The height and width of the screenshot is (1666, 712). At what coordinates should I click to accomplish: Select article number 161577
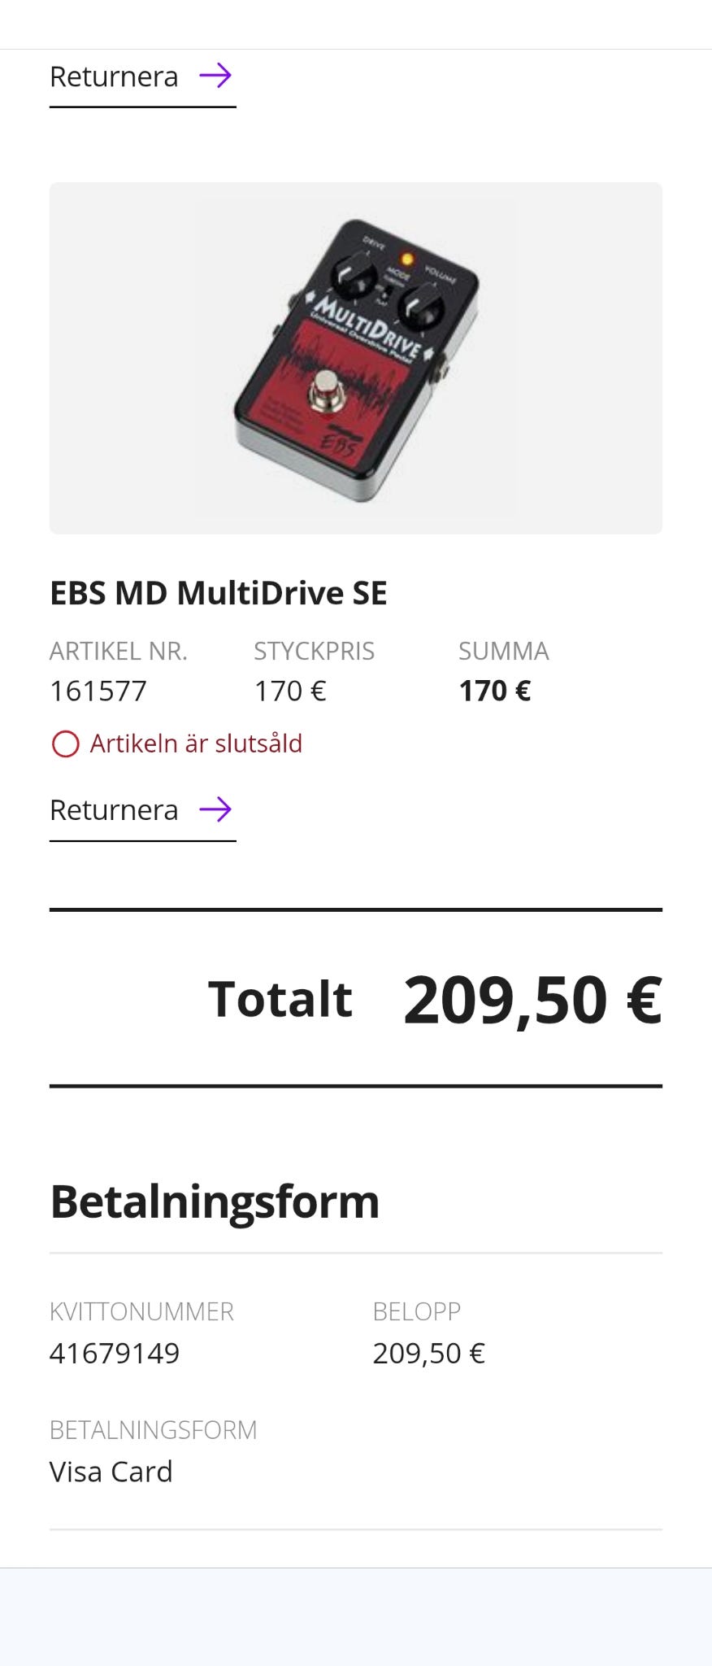coord(98,691)
